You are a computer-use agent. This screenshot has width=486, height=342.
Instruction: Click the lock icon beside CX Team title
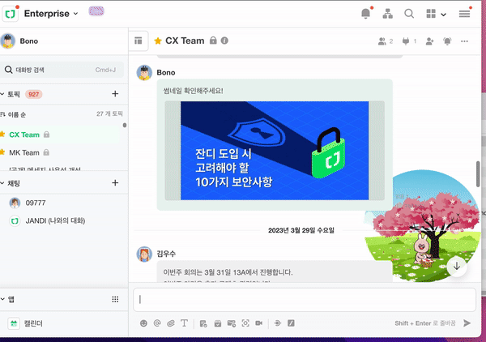tap(213, 41)
